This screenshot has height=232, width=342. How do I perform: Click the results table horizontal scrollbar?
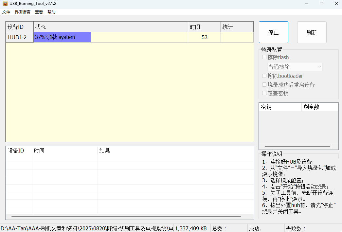click(126, 217)
